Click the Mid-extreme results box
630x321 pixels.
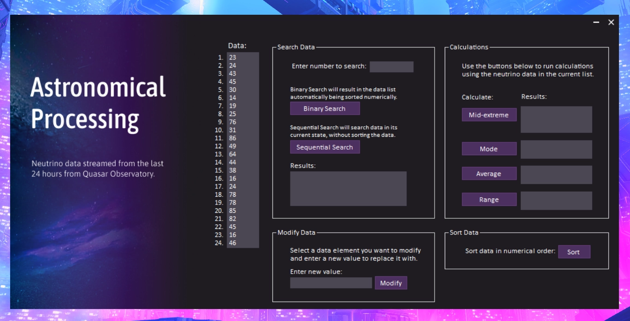point(556,120)
